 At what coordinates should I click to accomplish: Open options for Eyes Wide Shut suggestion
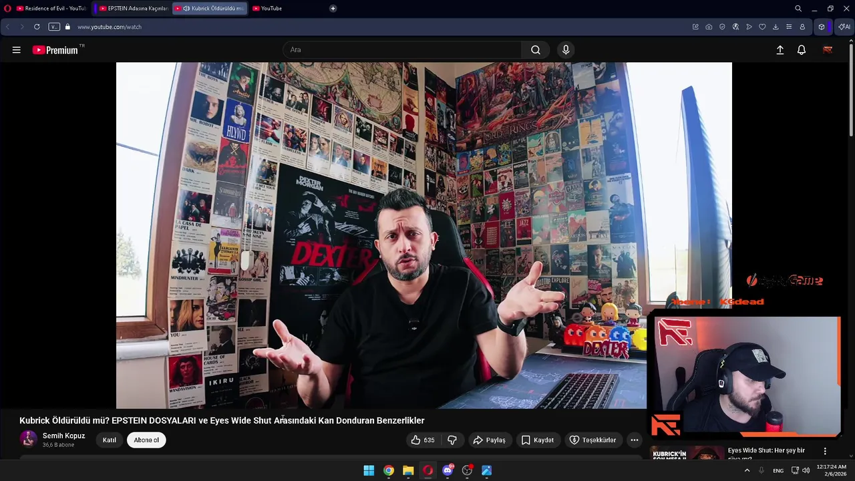coord(825,452)
